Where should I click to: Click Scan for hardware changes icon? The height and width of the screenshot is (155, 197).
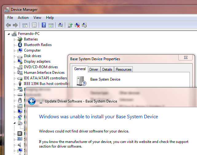coord(61,25)
